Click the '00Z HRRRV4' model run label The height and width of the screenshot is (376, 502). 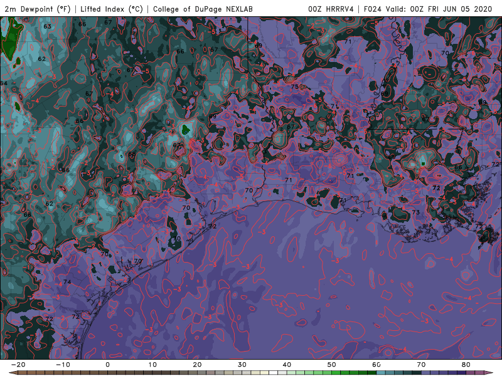tap(331, 9)
